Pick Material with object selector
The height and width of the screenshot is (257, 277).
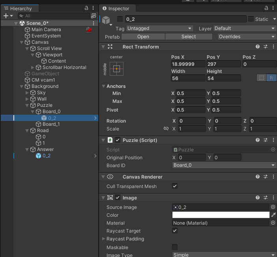(273, 223)
